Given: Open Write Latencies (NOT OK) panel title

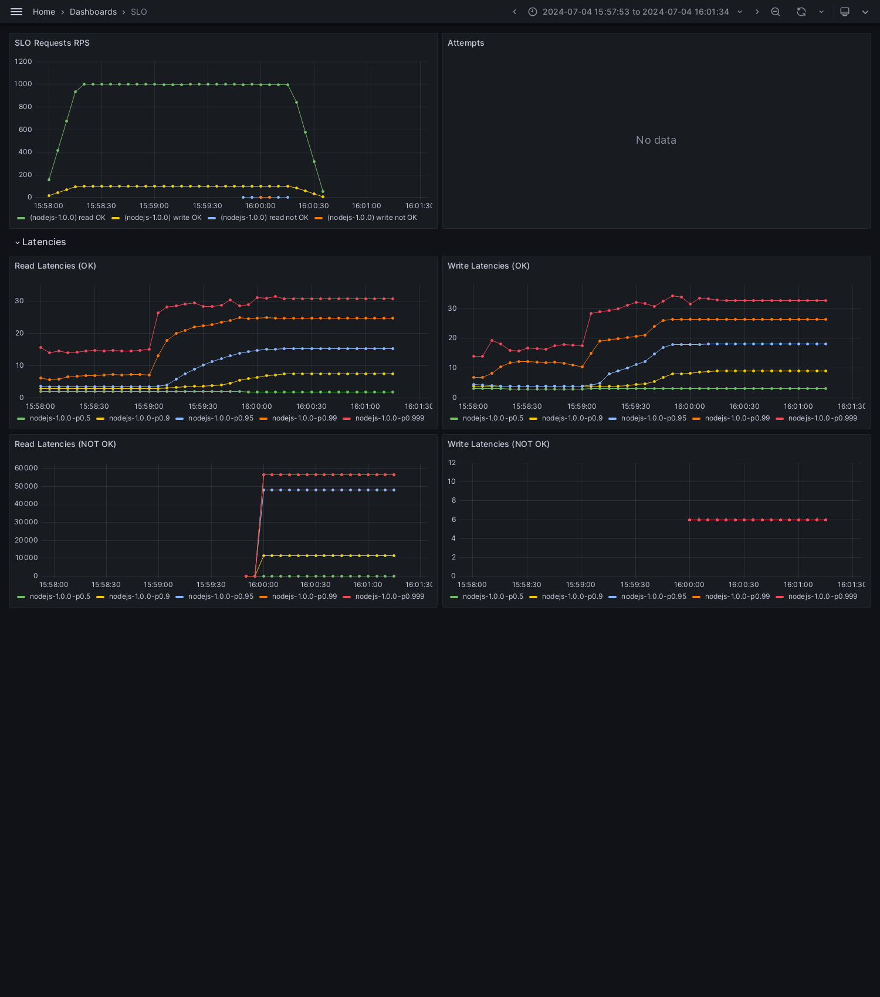Looking at the screenshot, I should pos(499,444).
